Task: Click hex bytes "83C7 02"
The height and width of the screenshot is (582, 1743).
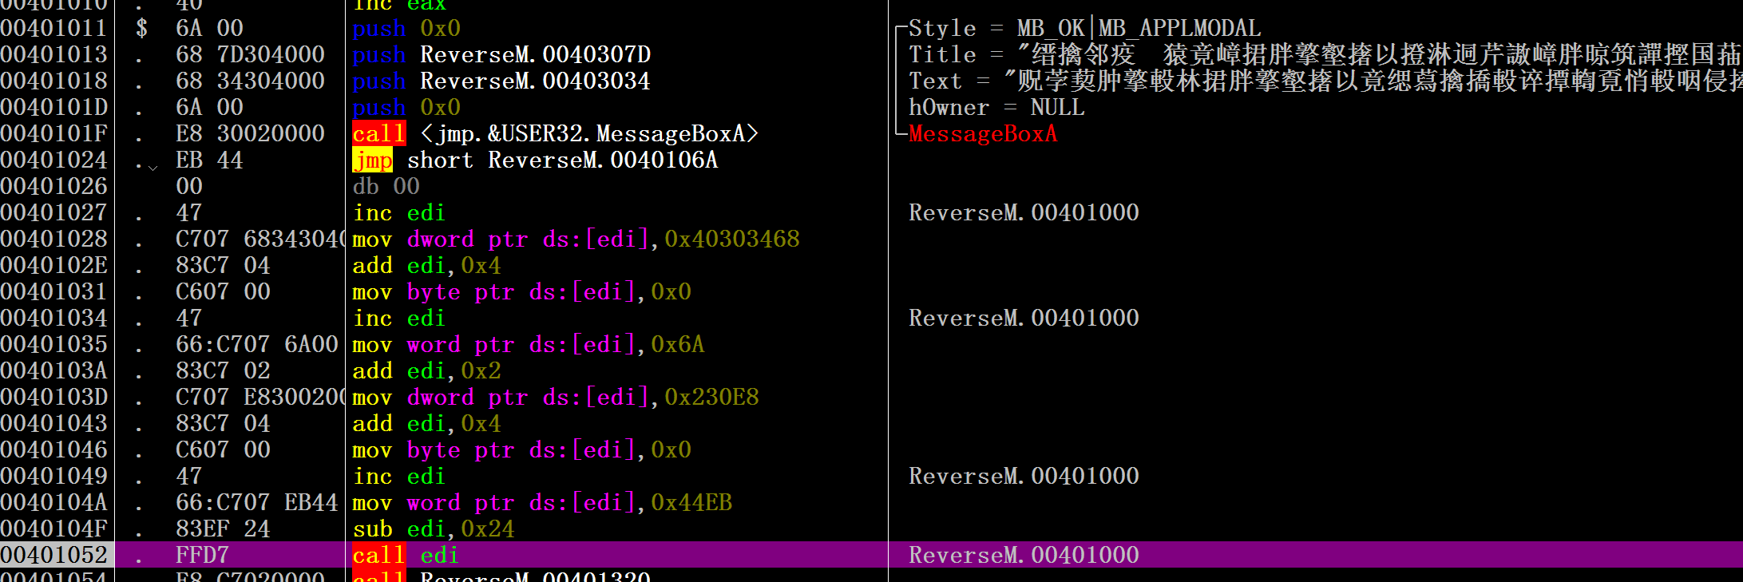Action: tap(223, 371)
